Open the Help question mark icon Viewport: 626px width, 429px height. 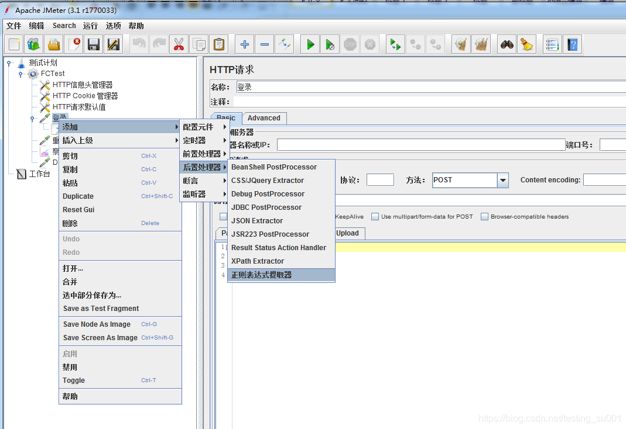point(573,44)
